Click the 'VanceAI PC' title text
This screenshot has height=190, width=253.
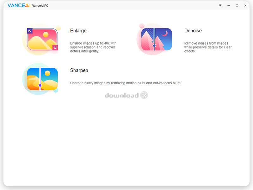point(40,6)
